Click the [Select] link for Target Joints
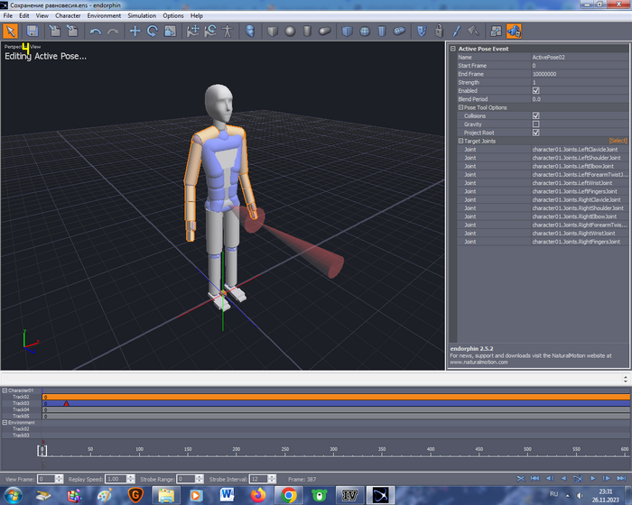Image resolution: width=632 pixels, height=505 pixels. (618, 141)
